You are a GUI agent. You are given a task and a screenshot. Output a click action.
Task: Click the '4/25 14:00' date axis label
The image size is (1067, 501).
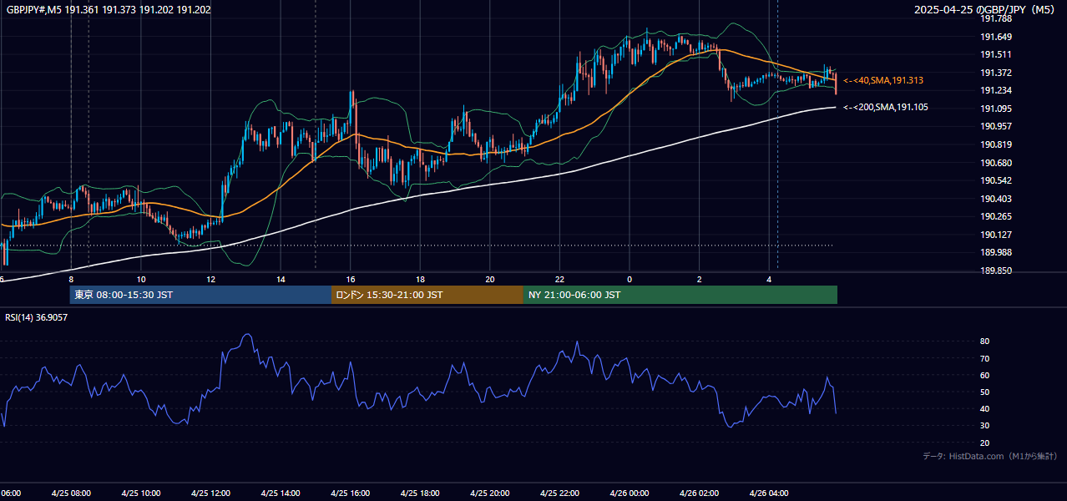[x=281, y=493]
